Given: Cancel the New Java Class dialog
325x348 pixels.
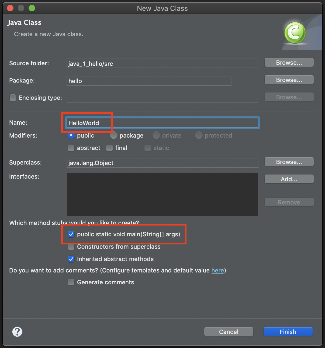Looking at the screenshot, I should pos(229,332).
